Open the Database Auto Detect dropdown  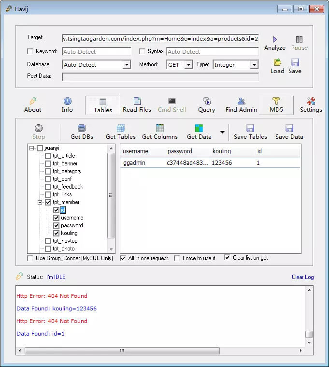127,65
